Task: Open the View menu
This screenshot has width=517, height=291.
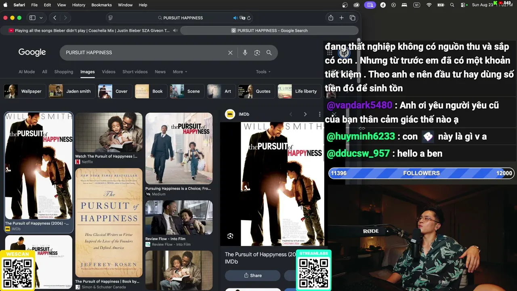Action: pyautogui.click(x=61, y=5)
